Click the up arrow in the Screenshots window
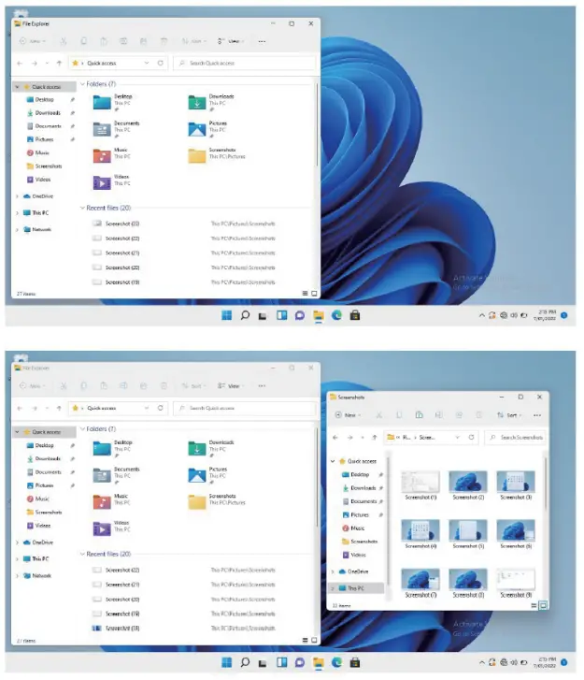Screen dimensions: 584x680 (x=375, y=437)
